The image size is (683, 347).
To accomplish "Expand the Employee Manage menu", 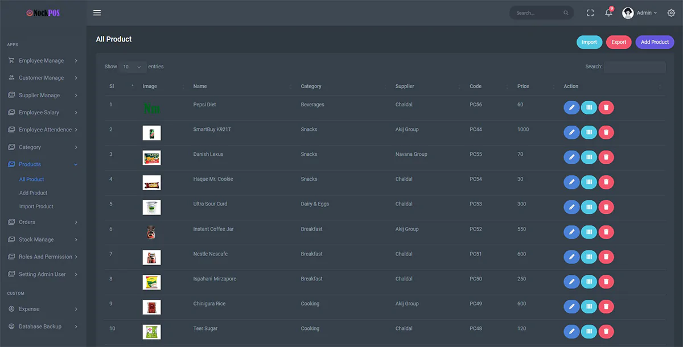I will pyautogui.click(x=43, y=61).
